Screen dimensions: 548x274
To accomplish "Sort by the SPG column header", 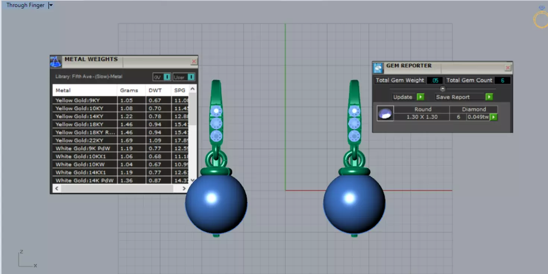I will click(x=180, y=90).
